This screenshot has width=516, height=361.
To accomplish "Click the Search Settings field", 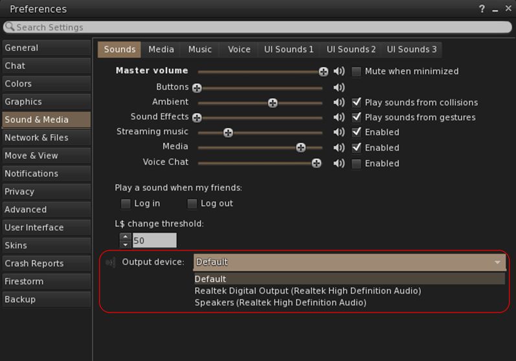I will click(x=258, y=28).
